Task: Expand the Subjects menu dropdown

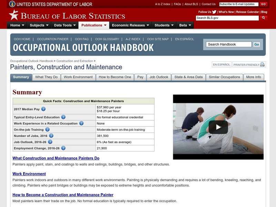Action: [39, 25]
